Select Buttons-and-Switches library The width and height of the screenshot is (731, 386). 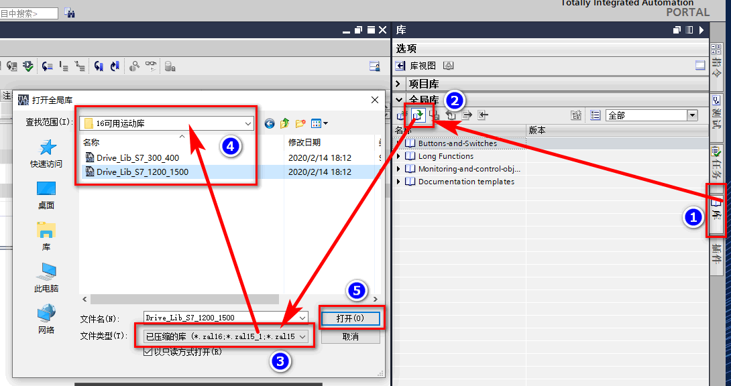(457, 143)
